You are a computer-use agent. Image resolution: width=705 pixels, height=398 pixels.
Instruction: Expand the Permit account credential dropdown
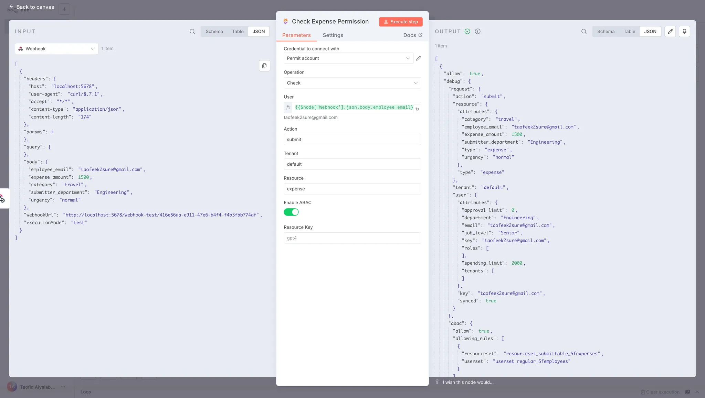(348, 58)
